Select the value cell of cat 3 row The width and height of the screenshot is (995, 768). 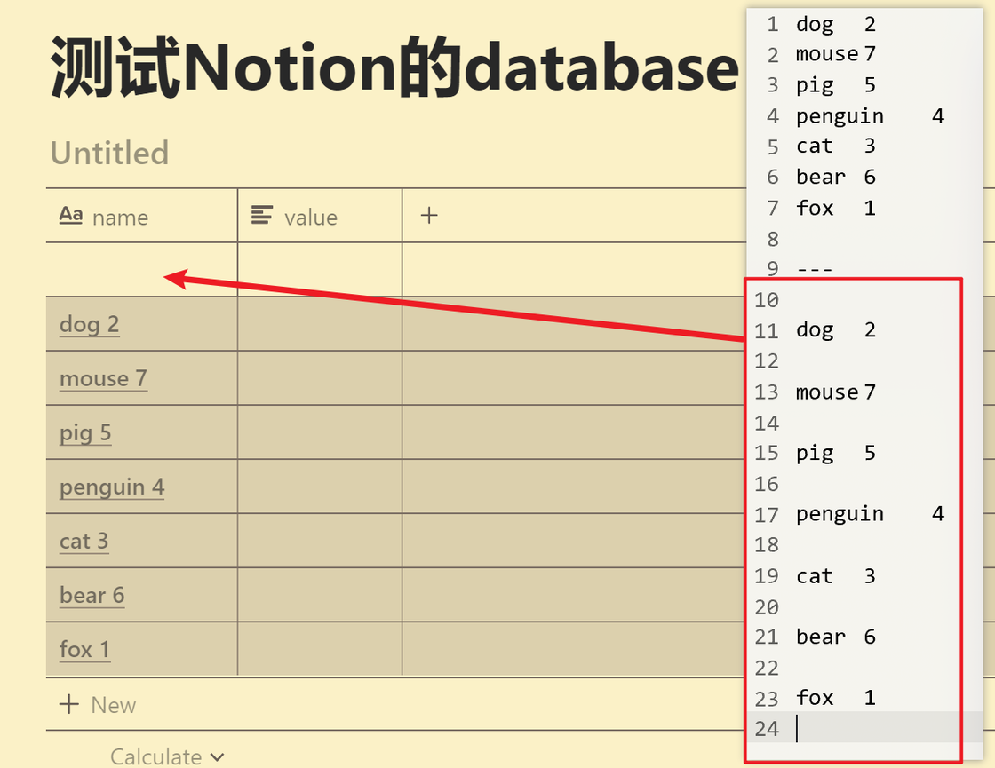click(x=320, y=541)
